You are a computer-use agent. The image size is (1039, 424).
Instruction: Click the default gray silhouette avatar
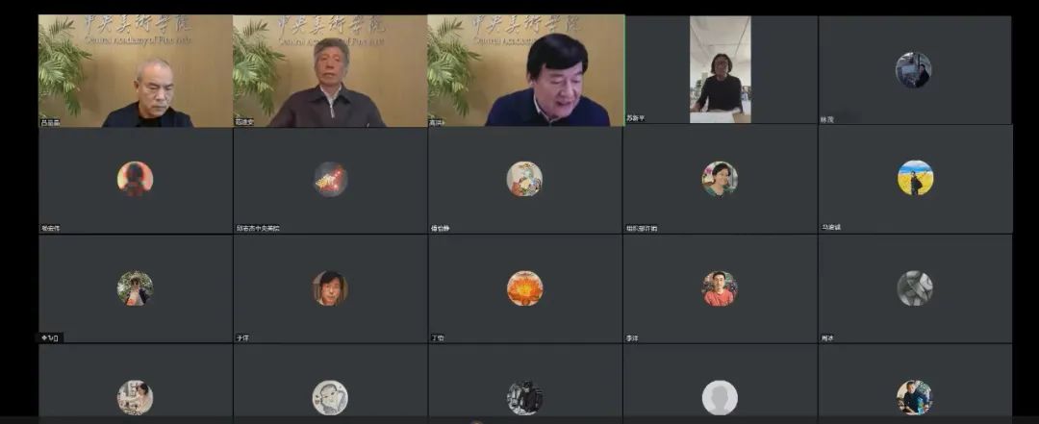click(x=720, y=397)
